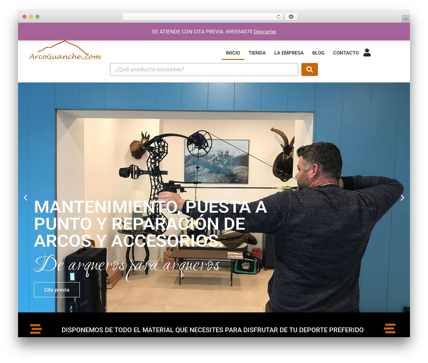428x363 pixels.
Task: Open the browser downloads icon
Action: click(291, 17)
